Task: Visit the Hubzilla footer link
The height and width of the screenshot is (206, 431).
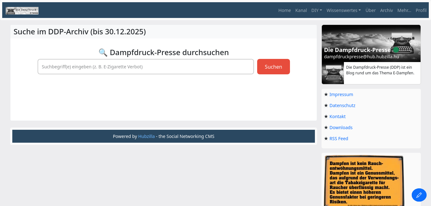Action: coord(146,136)
